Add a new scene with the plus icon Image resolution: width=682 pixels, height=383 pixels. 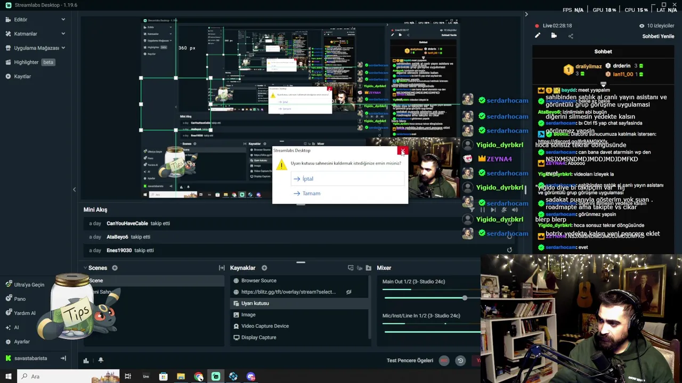115,268
